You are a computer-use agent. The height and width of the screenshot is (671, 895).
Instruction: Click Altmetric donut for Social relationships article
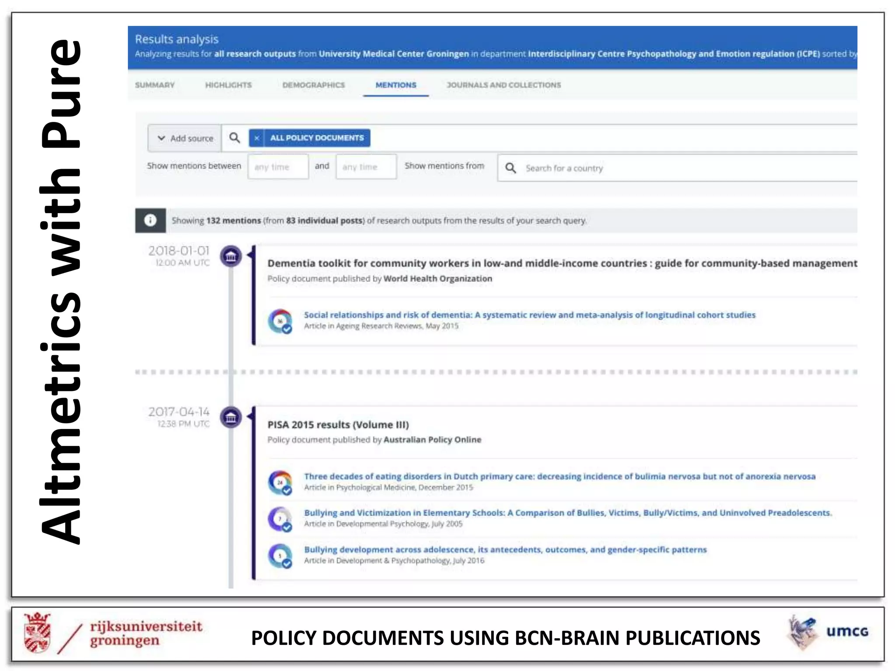[x=280, y=321]
